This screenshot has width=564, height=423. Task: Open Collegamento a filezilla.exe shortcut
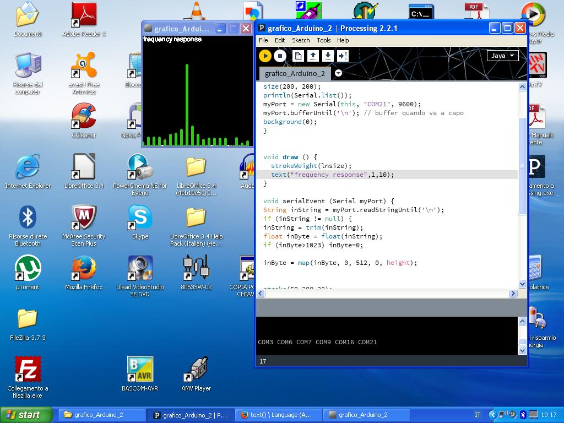[x=28, y=377]
